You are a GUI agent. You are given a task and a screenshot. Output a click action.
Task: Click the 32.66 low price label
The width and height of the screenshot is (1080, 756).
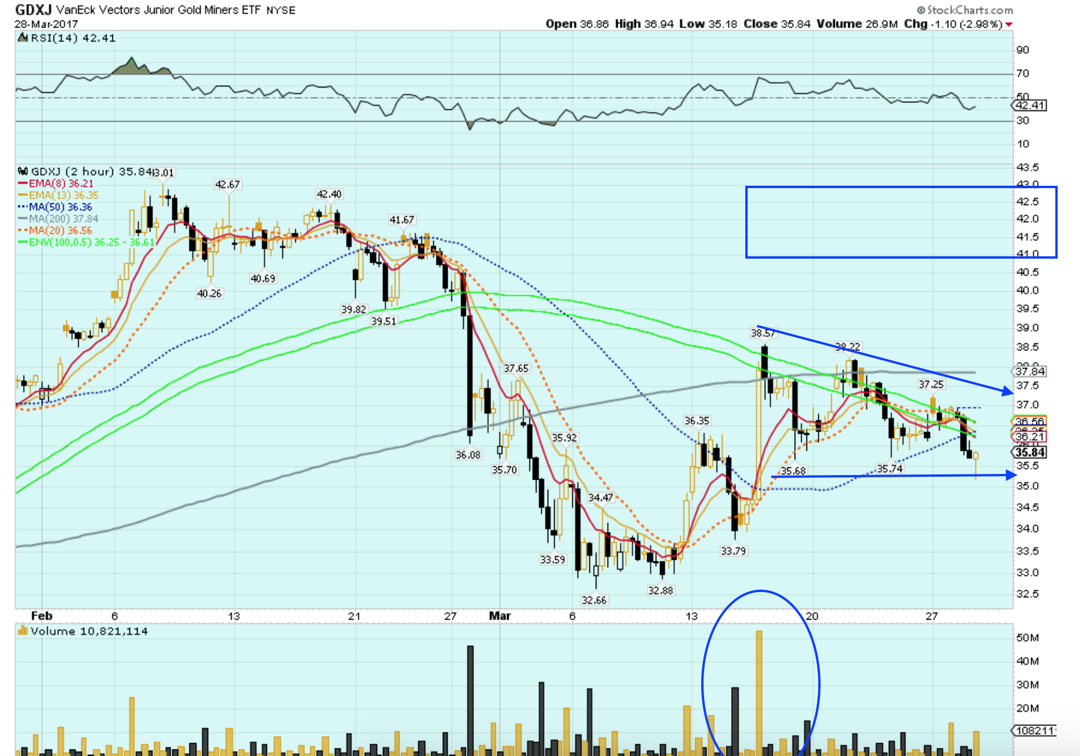pyautogui.click(x=594, y=600)
